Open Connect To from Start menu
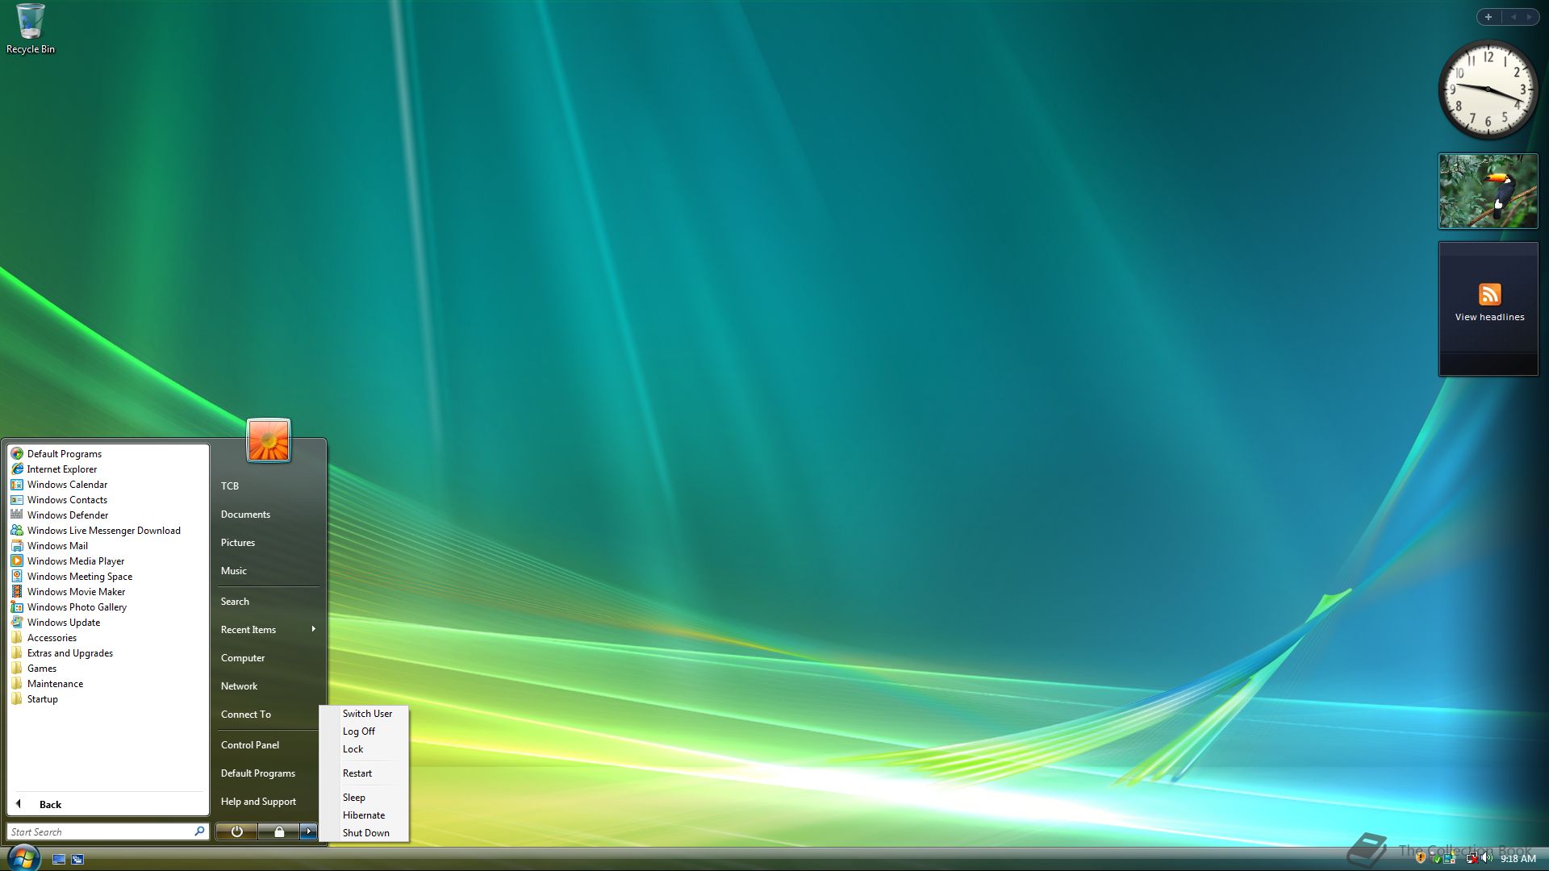 click(x=246, y=715)
